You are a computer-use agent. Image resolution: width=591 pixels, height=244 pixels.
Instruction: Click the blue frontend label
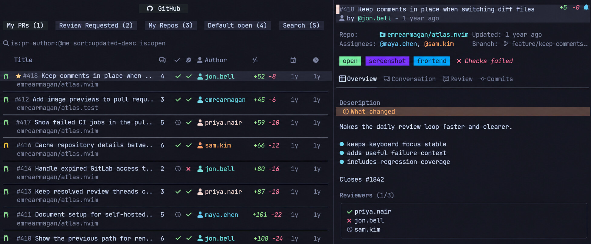tap(432, 61)
